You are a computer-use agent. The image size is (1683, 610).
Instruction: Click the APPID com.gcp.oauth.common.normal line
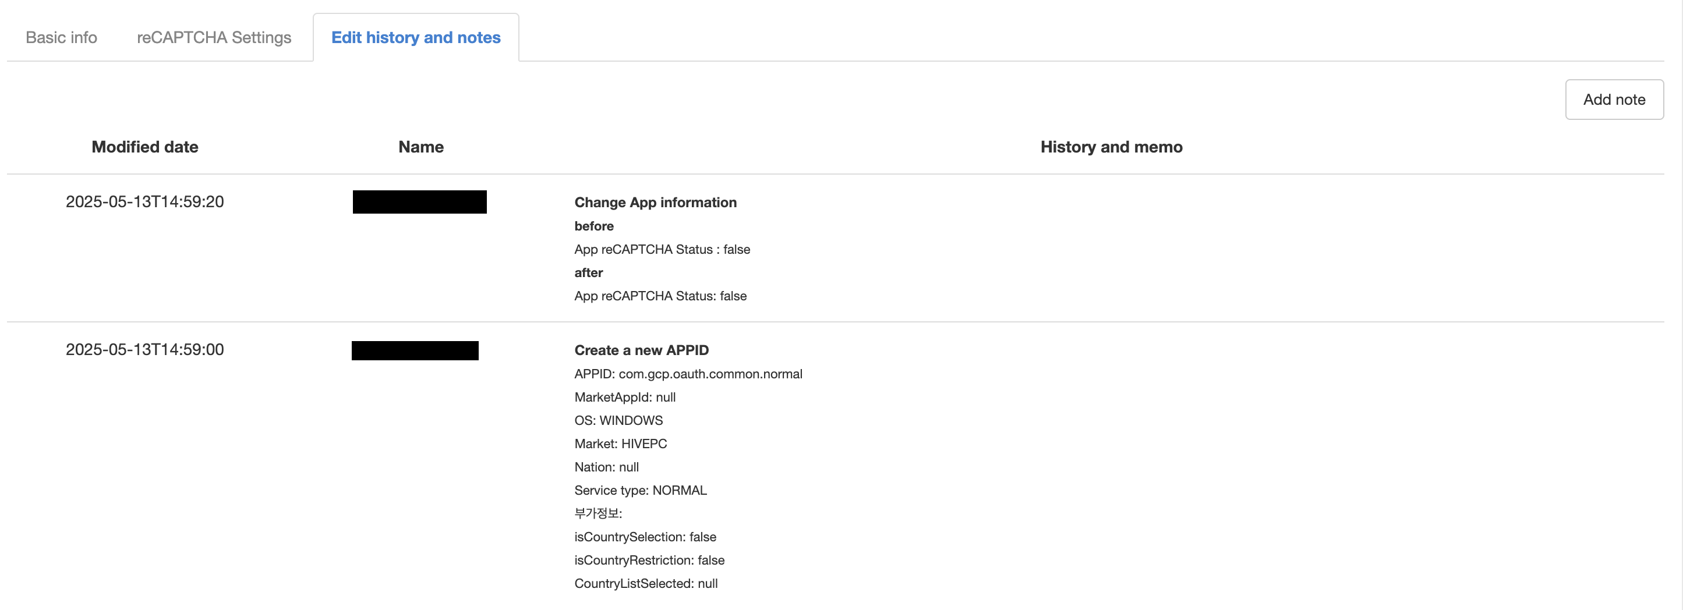tap(688, 374)
